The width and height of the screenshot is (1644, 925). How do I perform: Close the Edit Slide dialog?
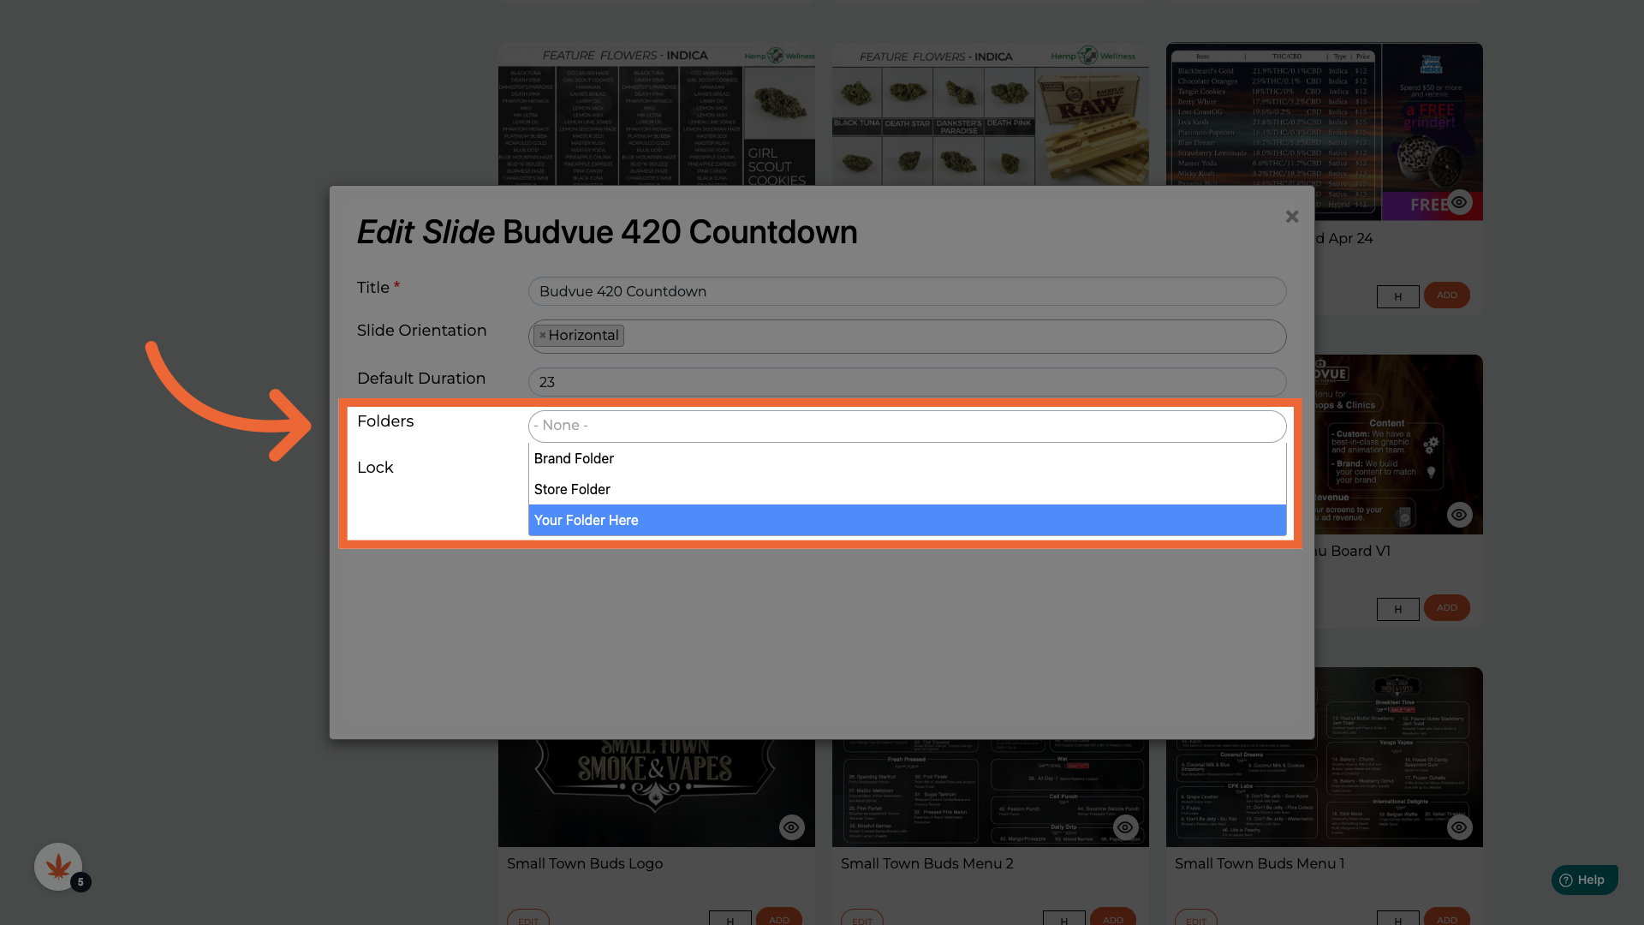click(1292, 217)
